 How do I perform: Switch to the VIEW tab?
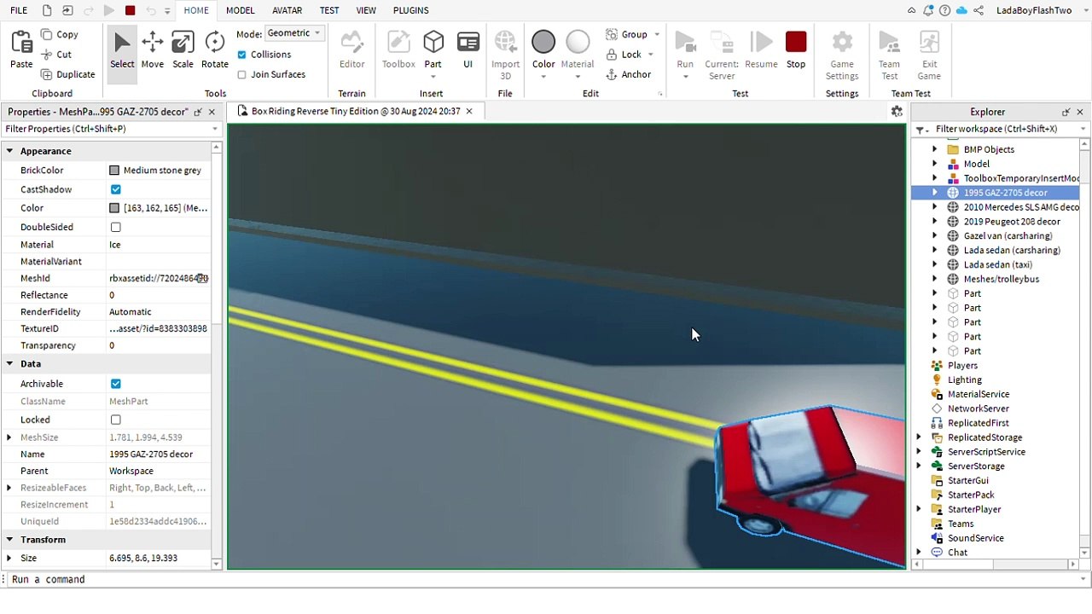[366, 10]
